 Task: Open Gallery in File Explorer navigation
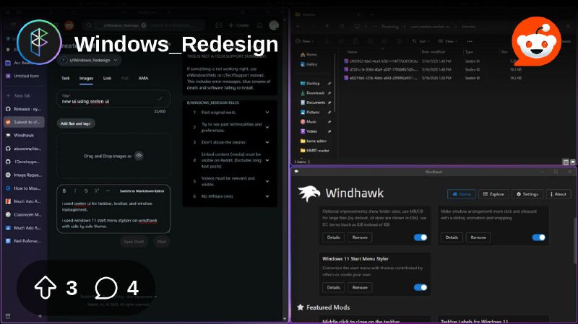click(x=309, y=64)
